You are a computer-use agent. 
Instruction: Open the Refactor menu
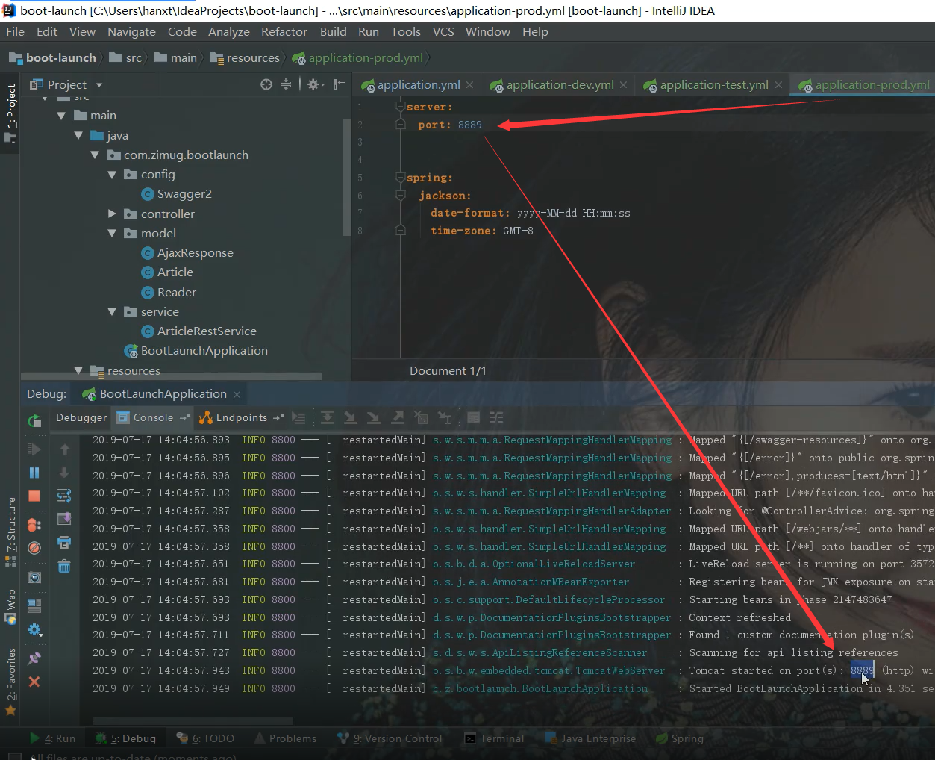(284, 32)
